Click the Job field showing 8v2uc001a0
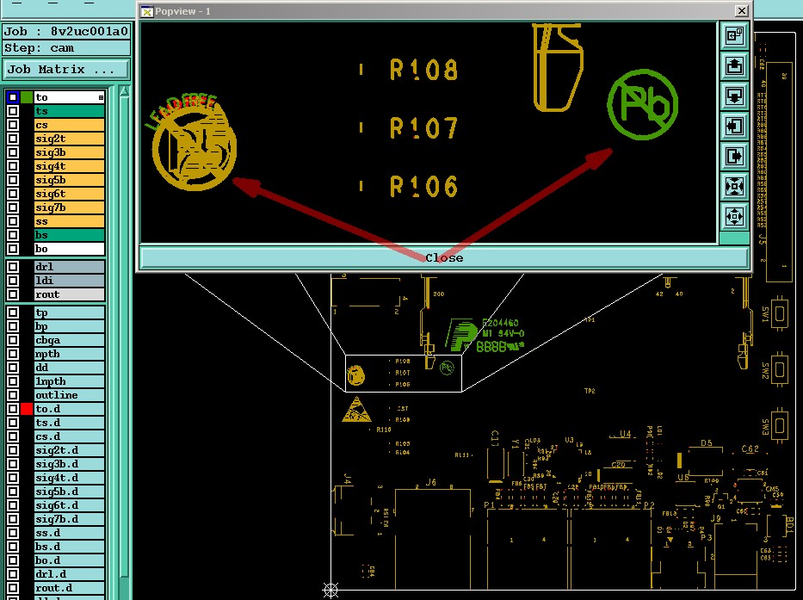The height and width of the screenshot is (600, 803). coord(66,31)
